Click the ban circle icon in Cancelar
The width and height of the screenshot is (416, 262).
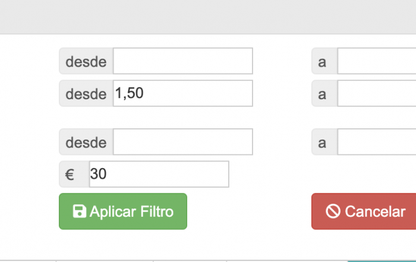(333, 212)
